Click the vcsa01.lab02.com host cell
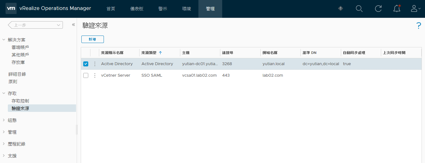 tap(199, 75)
